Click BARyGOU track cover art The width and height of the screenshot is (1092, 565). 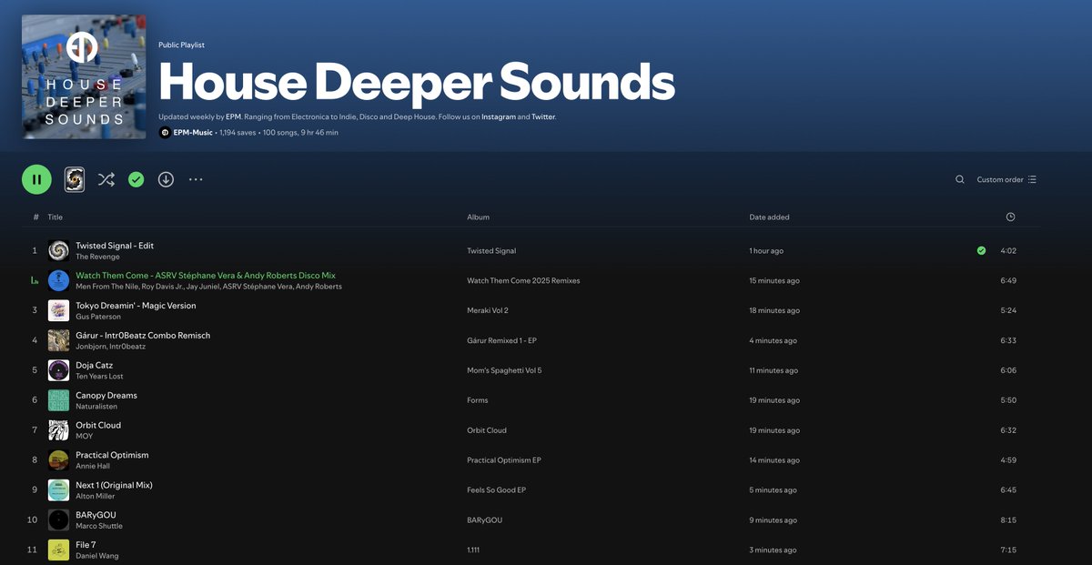(x=58, y=520)
